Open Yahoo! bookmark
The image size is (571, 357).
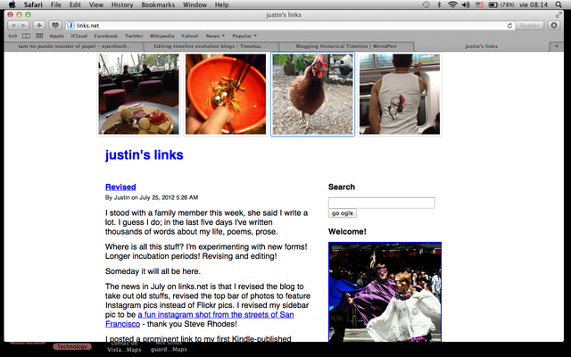click(x=190, y=36)
